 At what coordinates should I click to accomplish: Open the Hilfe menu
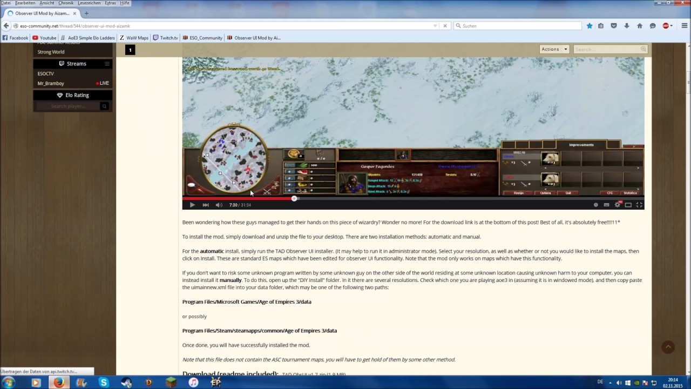tap(125, 3)
